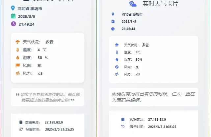The image size is (211, 137).
Task: Click 河北省 廊坊市 in the right card
Action: click(132, 14)
